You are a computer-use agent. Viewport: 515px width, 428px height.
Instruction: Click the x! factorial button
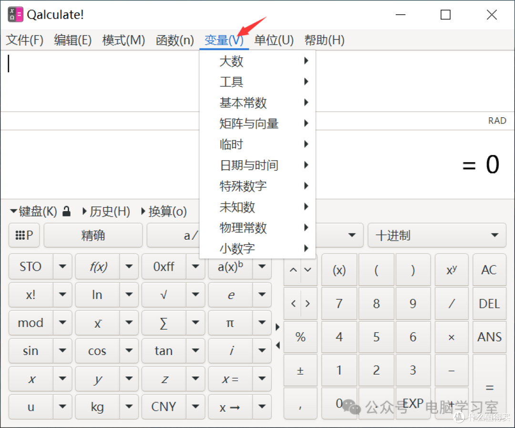(31, 295)
